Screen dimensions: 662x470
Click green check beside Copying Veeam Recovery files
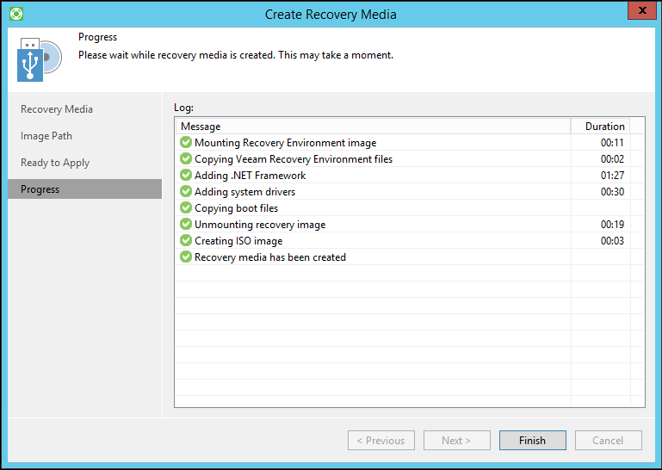tap(185, 159)
